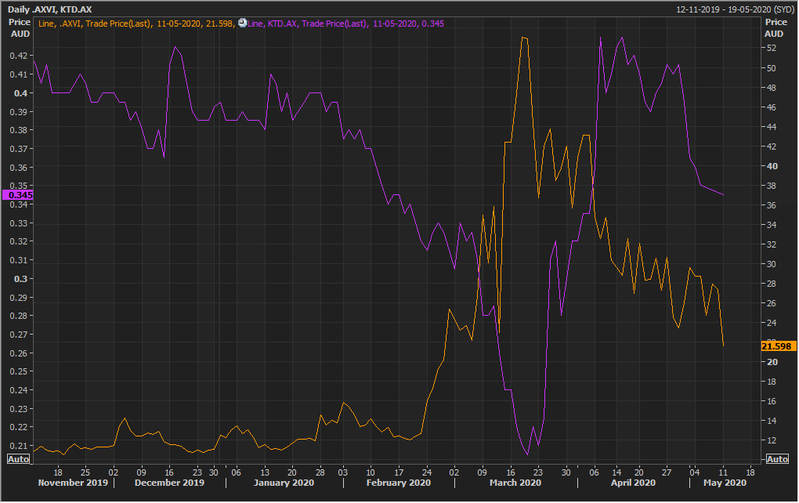Click May 2020 on the time axis

tap(725, 483)
